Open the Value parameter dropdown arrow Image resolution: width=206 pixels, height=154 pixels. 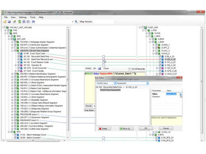point(181,94)
